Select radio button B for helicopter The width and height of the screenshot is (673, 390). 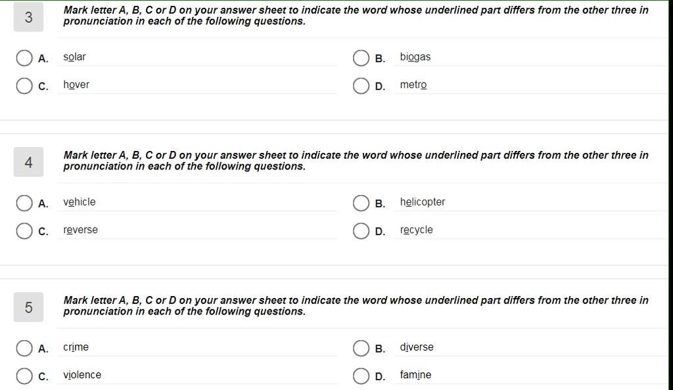point(361,203)
